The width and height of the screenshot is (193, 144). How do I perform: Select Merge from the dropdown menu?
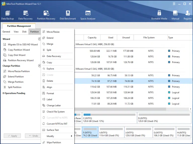[58, 44]
